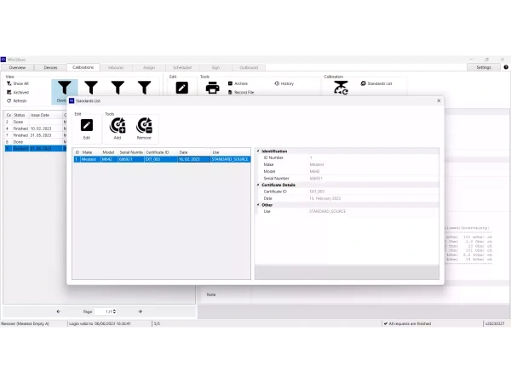The height and width of the screenshot is (383, 511).
Task: Click 'All requests are finished' status text
Action: point(410,323)
